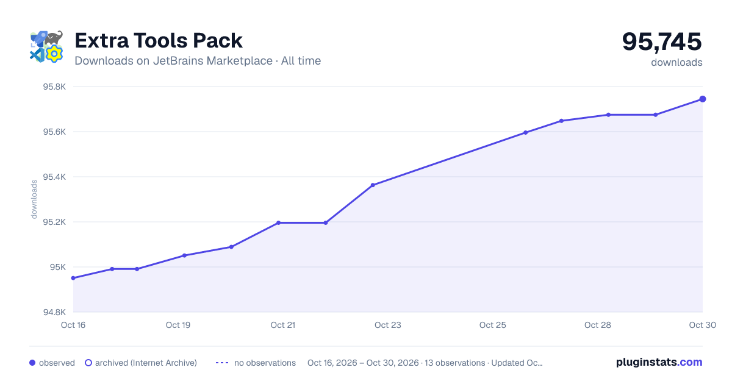732x384 pixels.
Task: Click the filled observed legend dot
Action: (x=32, y=363)
